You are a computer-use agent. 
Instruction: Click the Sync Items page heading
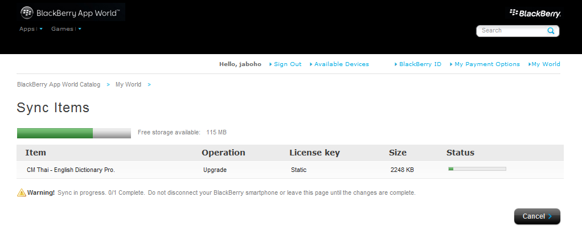53,108
